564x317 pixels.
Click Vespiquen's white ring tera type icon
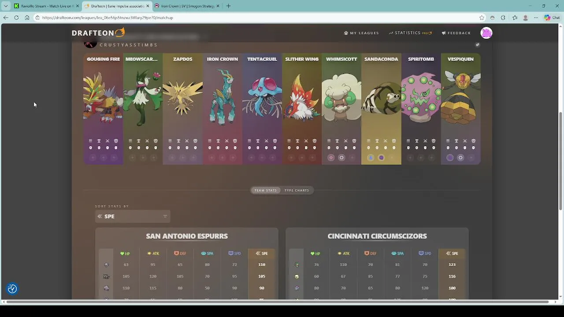pyautogui.click(x=460, y=158)
